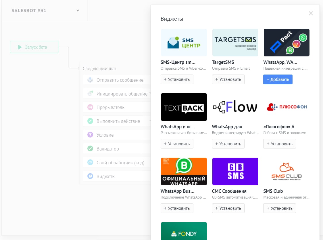
Task: Click WhatsApp, WA... widget title
Action: (280, 62)
